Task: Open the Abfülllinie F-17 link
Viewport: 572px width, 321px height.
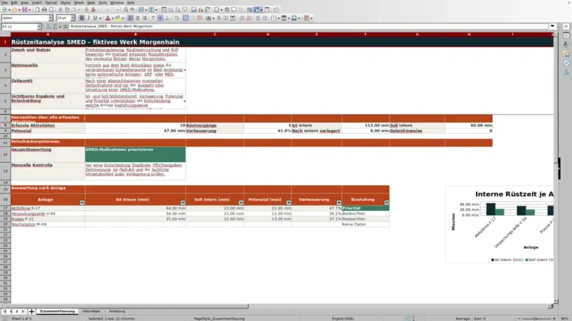Action: [x=25, y=208]
